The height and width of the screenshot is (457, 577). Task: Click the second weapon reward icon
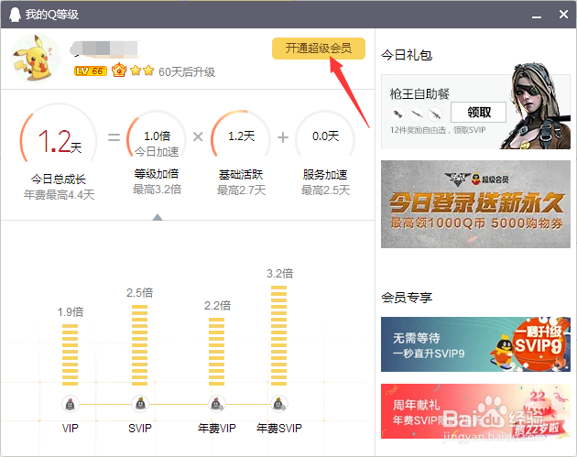tap(417, 114)
